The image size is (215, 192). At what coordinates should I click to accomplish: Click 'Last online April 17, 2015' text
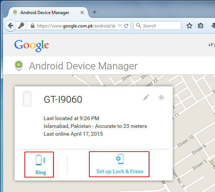point(73,134)
